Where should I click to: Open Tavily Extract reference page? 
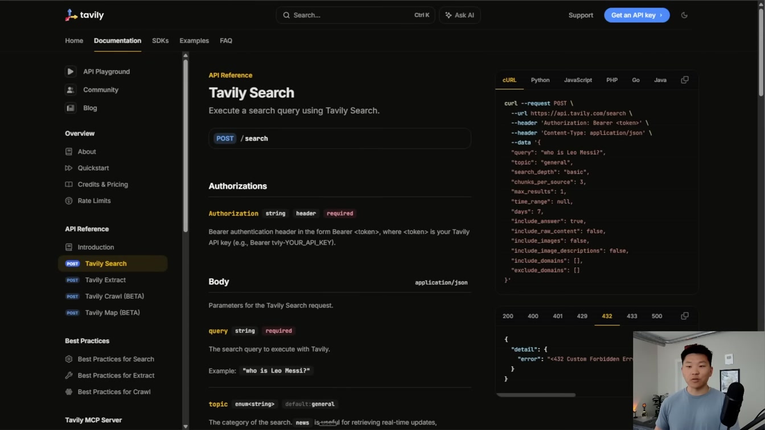point(105,280)
